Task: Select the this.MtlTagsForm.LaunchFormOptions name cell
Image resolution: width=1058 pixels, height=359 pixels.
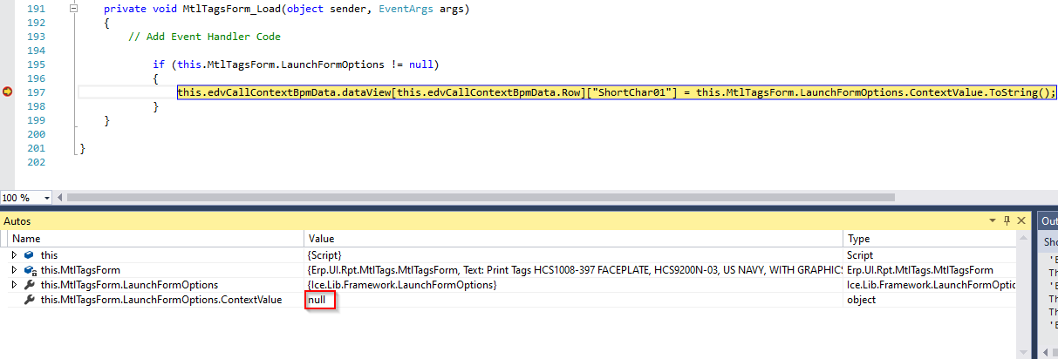Action: tap(129, 285)
